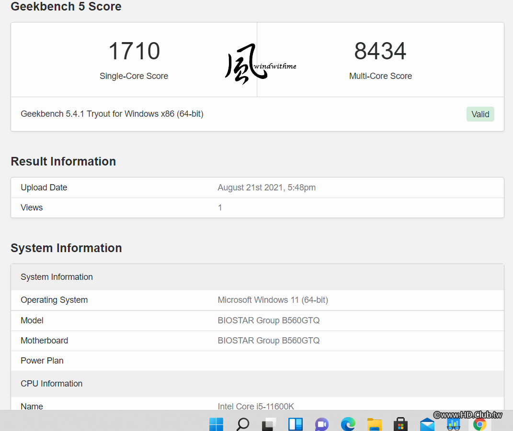Click the large System Information section heading

pyautogui.click(x=67, y=248)
